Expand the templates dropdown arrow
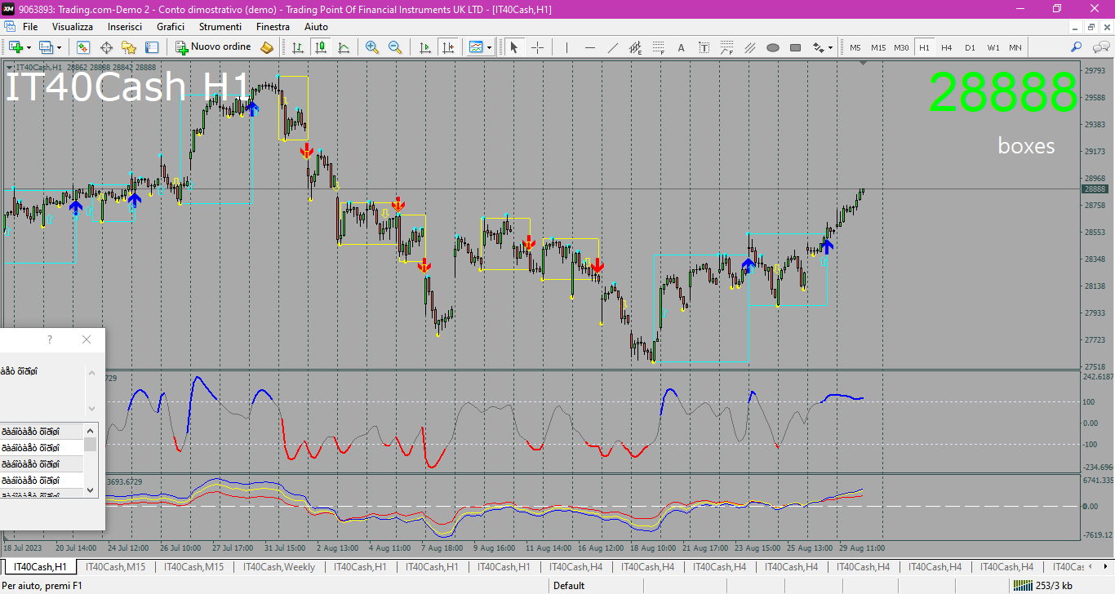Screen dimensions: 1115x594 (x=489, y=47)
